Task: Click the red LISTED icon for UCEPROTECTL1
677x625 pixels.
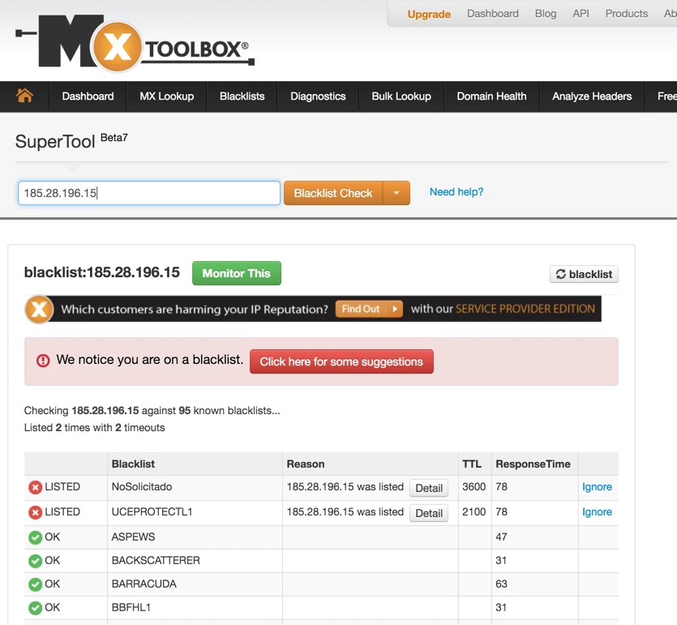Action: (35, 512)
